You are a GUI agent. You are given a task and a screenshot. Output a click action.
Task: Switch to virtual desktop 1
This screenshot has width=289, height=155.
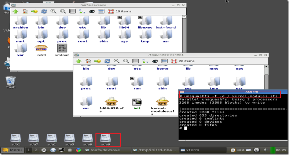tap(29, 150)
